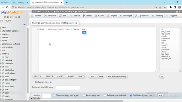
Task: Expand the category table node
Action: [x=1, y=60]
